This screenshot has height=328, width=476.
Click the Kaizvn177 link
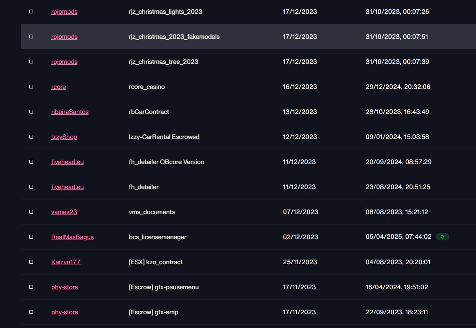(x=66, y=262)
